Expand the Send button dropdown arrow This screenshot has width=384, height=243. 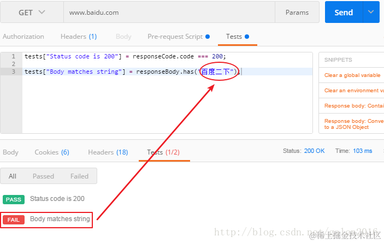click(x=371, y=12)
